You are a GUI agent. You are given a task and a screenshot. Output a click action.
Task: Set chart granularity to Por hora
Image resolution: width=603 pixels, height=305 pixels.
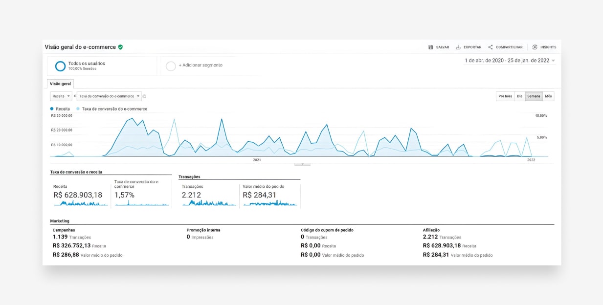pyautogui.click(x=505, y=96)
